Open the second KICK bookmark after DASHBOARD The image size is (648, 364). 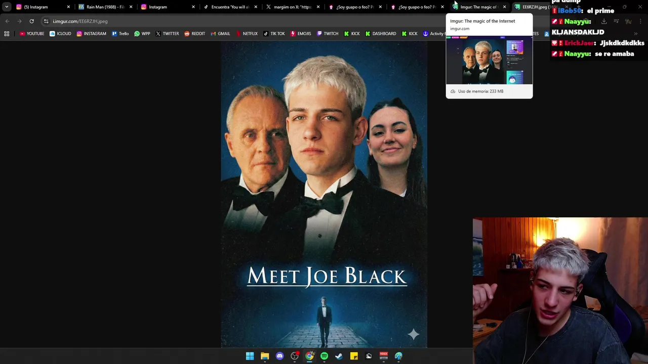click(x=410, y=33)
